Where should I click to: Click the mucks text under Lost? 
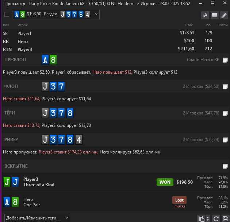click(x=180, y=206)
